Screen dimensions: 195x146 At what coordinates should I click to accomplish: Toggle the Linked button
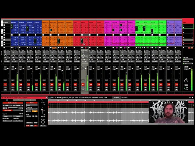(7, 110)
